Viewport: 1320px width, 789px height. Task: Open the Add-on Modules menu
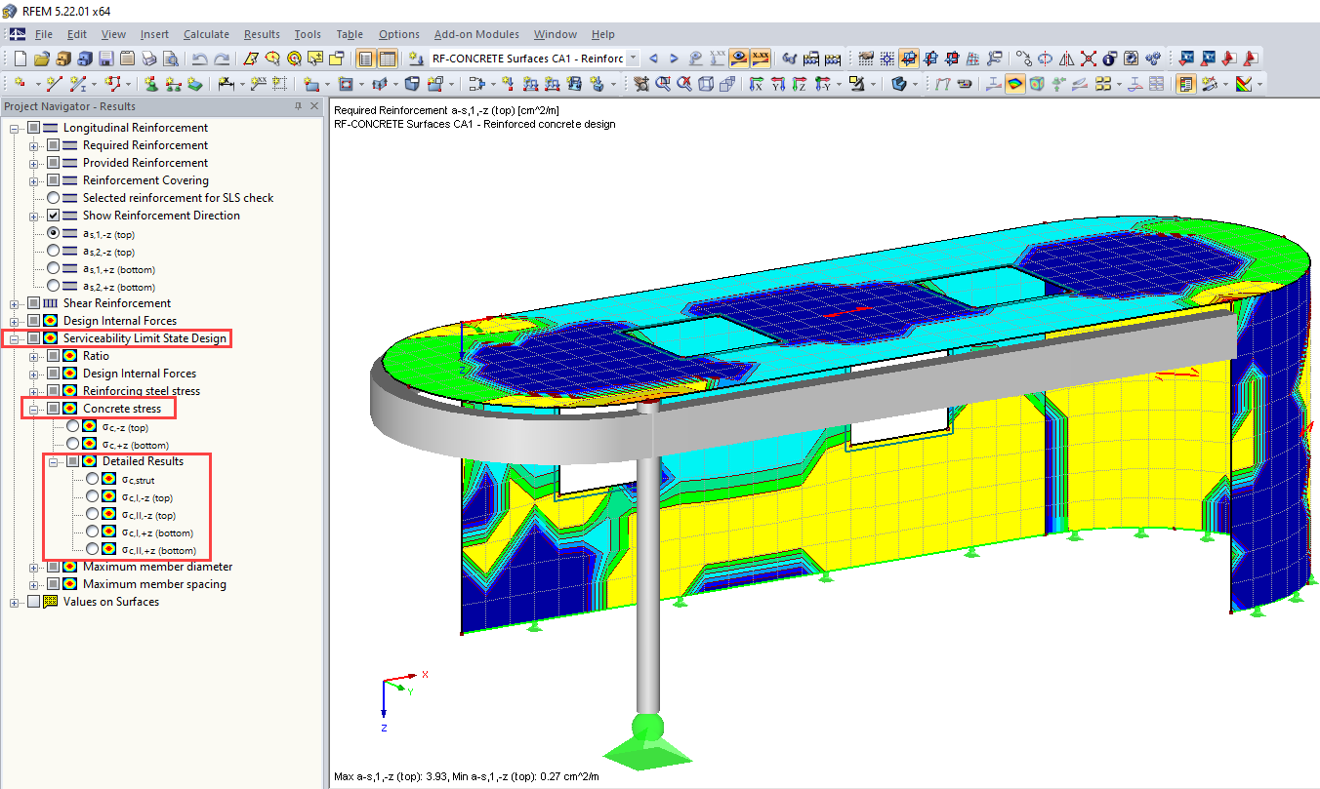[476, 34]
